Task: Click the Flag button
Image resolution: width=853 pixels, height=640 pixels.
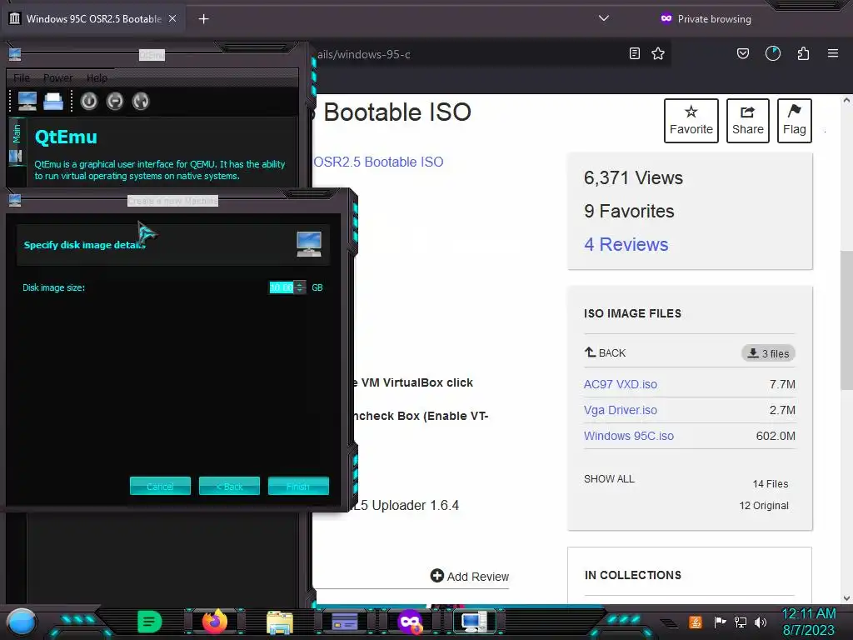Action: click(x=794, y=121)
